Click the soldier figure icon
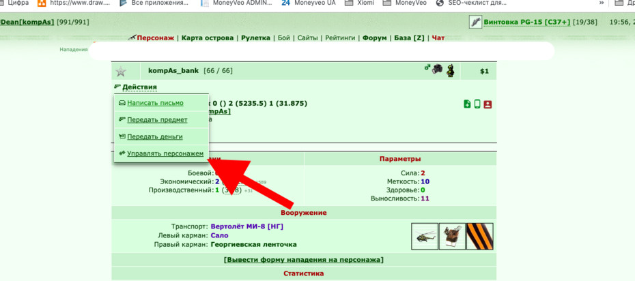Viewport: 635px width, 281px height. (x=450, y=70)
